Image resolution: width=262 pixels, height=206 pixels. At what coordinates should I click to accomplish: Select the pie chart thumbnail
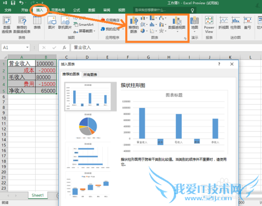pos(88,126)
